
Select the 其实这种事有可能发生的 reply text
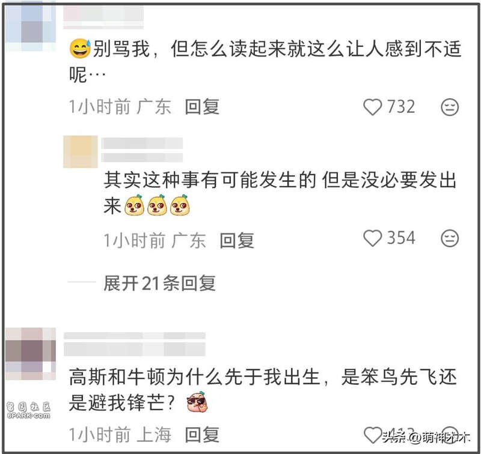(280, 193)
